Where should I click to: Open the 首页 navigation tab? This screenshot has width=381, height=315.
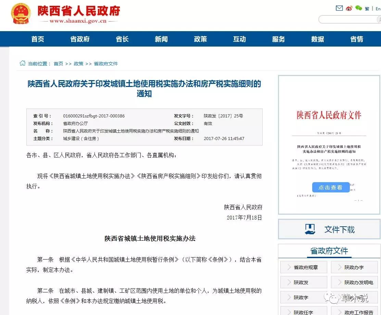pos(38,39)
